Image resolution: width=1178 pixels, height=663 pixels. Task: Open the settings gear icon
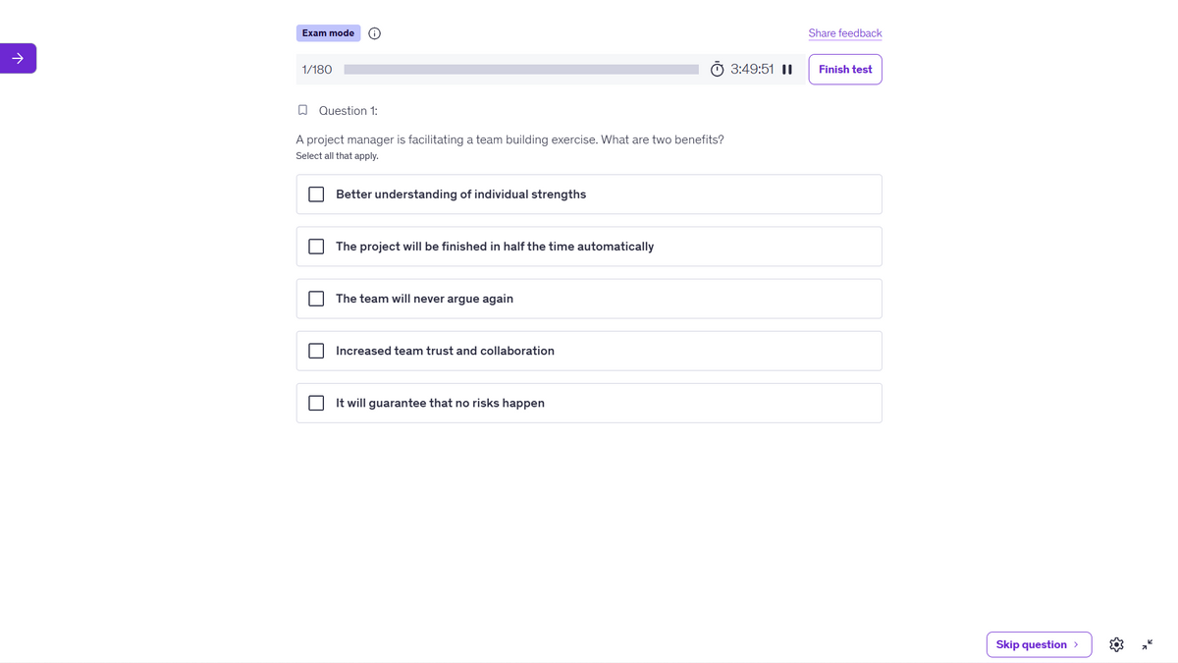(x=1116, y=644)
